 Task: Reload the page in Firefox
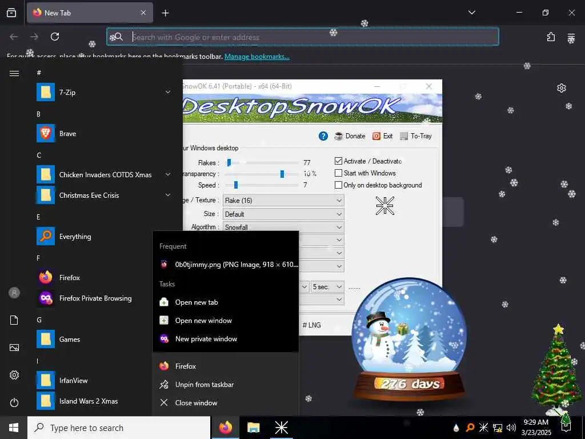55,37
